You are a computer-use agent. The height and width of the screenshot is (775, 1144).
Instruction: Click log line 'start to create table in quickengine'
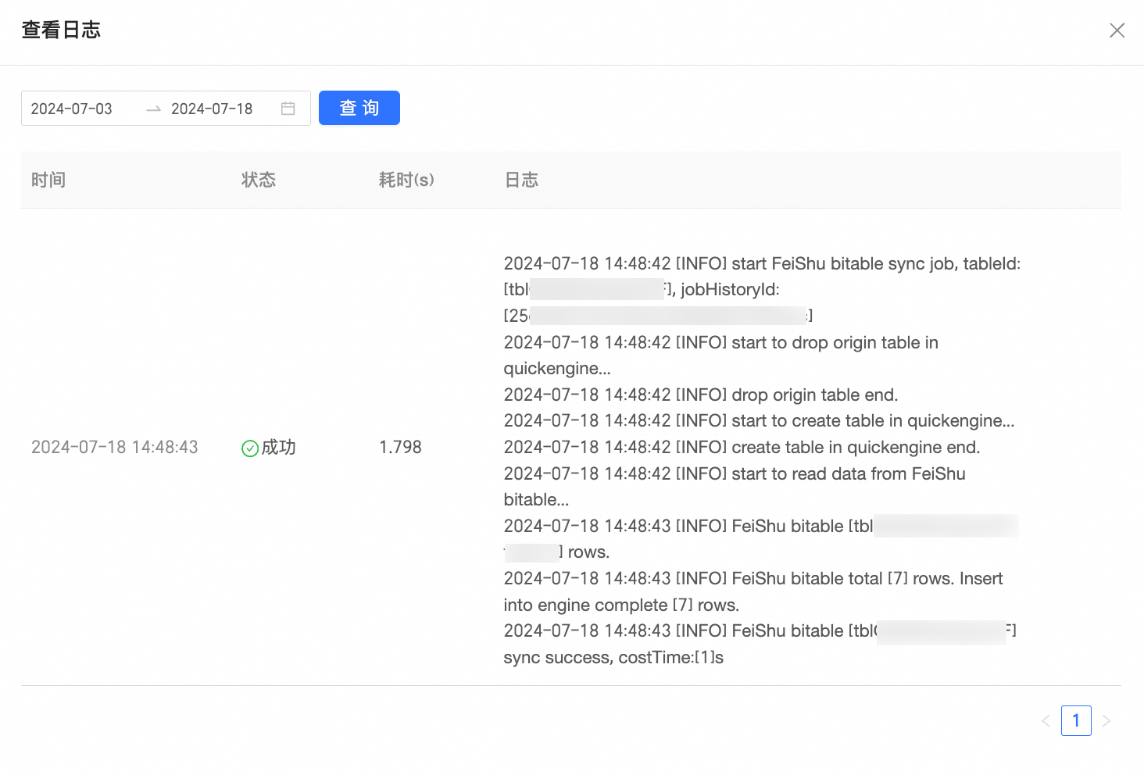[x=759, y=420]
